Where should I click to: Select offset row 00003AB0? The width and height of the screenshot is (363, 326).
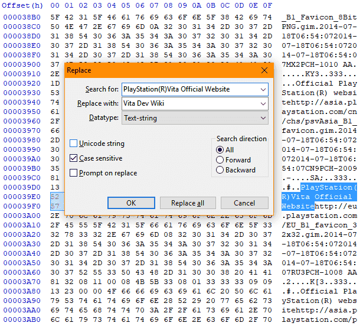(22, 320)
